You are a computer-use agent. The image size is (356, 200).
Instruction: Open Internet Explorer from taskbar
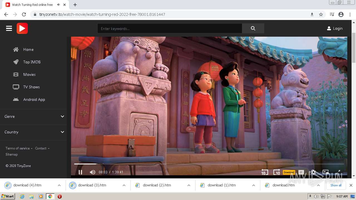click(22, 196)
